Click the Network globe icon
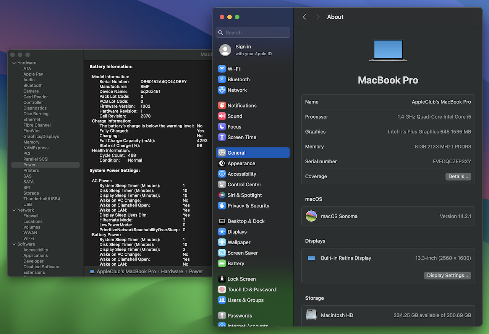The width and height of the screenshot is (489, 334). click(x=222, y=90)
